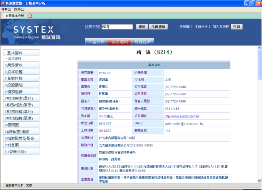Viewport: 262px width, 190px height.
Task: Expand the 業務營收 sidebar section
Action: pos(21,65)
